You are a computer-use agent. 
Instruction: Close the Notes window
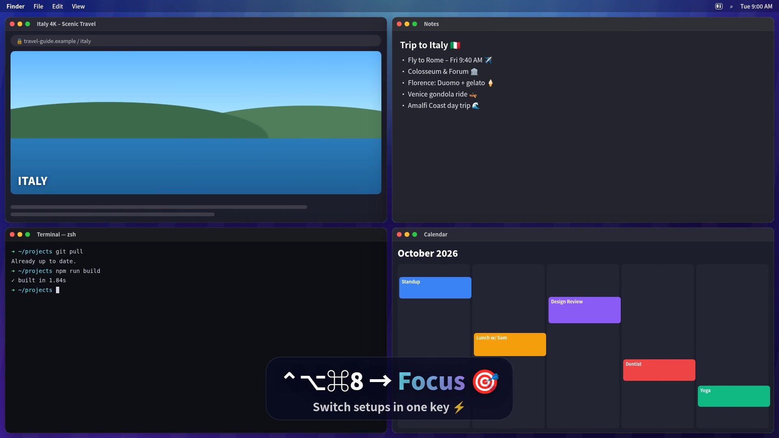click(x=399, y=24)
